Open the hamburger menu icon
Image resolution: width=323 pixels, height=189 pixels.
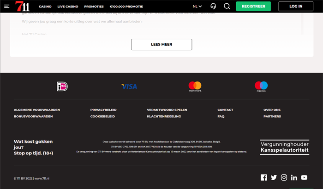(x=6, y=6)
